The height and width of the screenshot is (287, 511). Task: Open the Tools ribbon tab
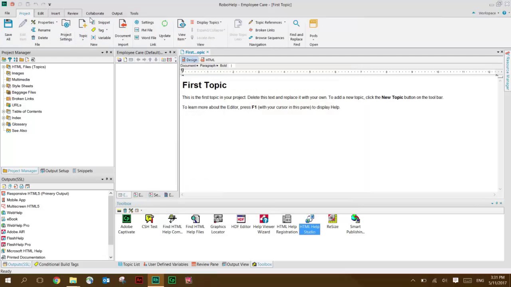134,13
